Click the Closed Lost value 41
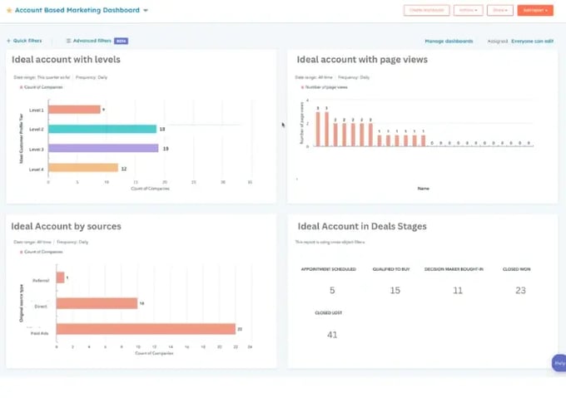 point(333,334)
